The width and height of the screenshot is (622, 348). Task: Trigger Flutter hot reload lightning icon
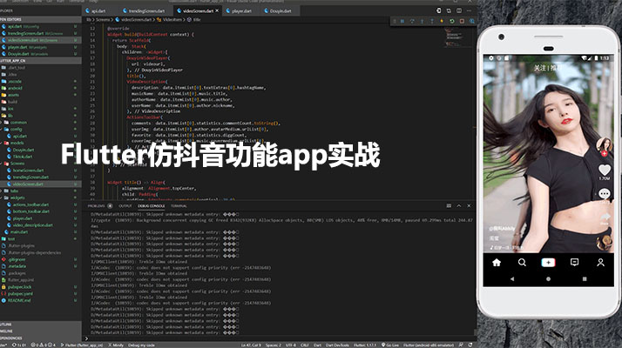pos(442,21)
